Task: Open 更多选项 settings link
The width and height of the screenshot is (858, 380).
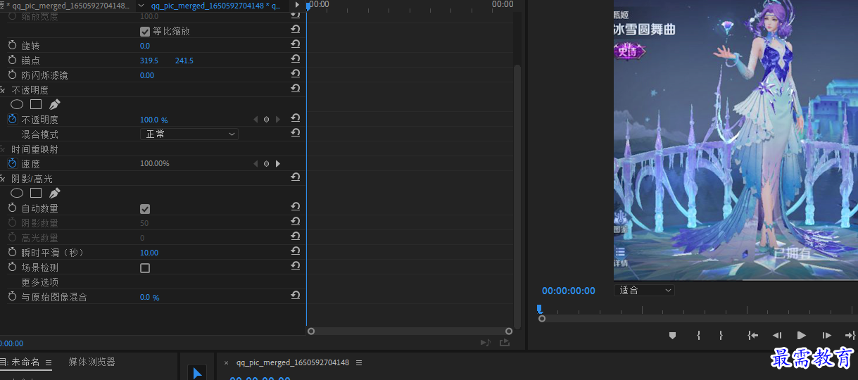Action: (x=40, y=282)
